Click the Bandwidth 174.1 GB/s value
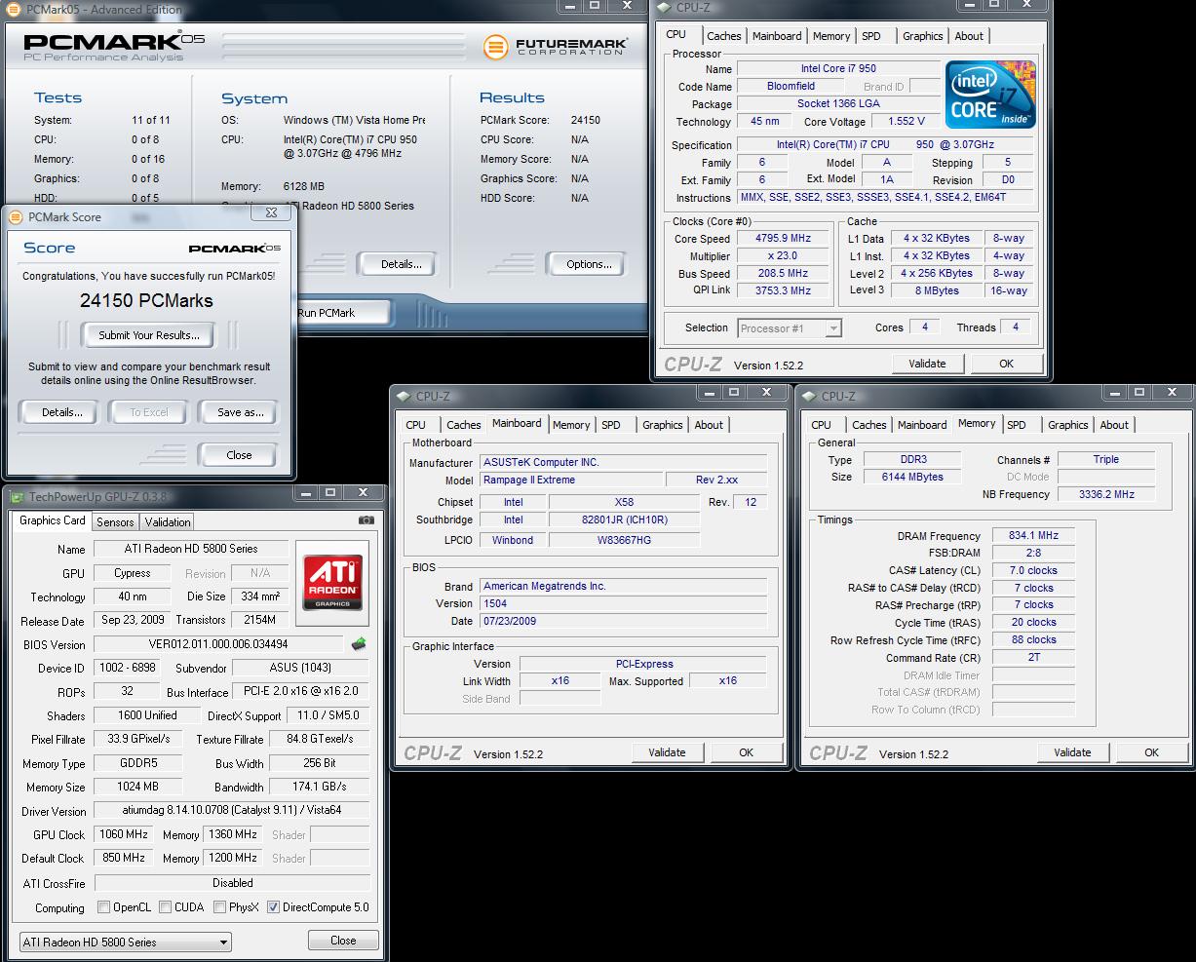This screenshot has width=1196, height=962. point(319,787)
